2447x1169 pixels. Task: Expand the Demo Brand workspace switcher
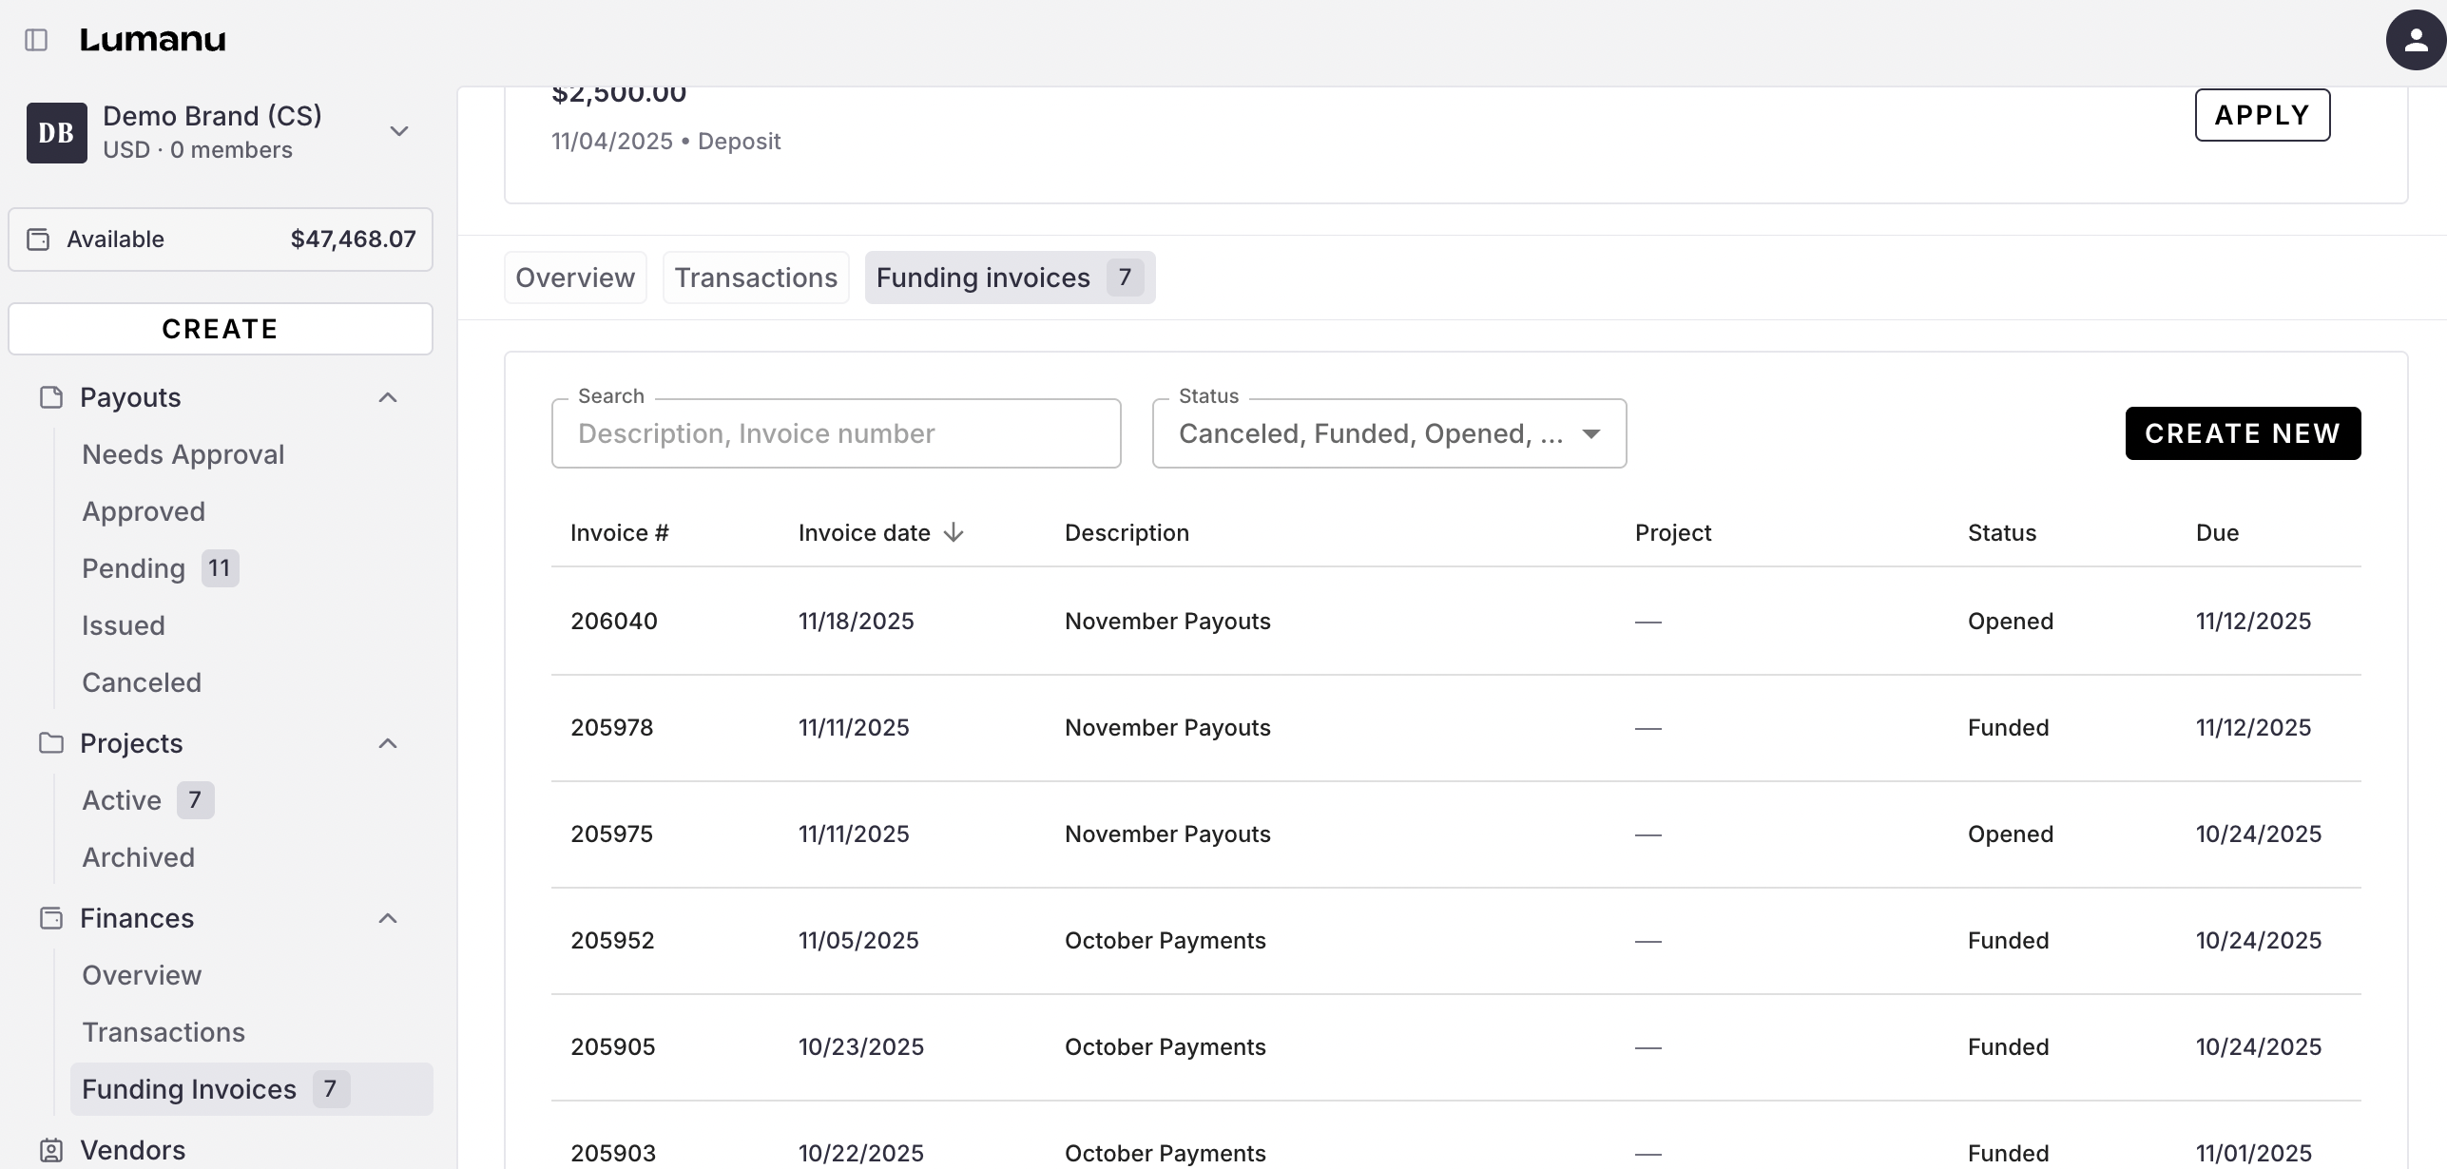[399, 131]
